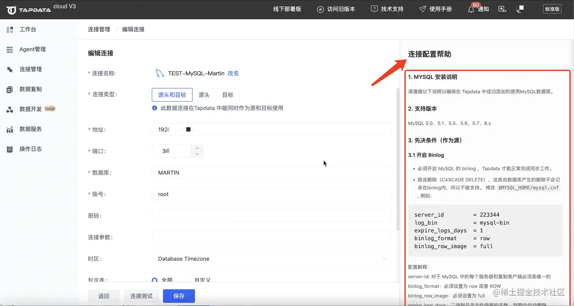Screen dimensions: 574x306
Task: Navigate to 连接管理 breadcrumb
Action: pyautogui.click(x=99, y=29)
